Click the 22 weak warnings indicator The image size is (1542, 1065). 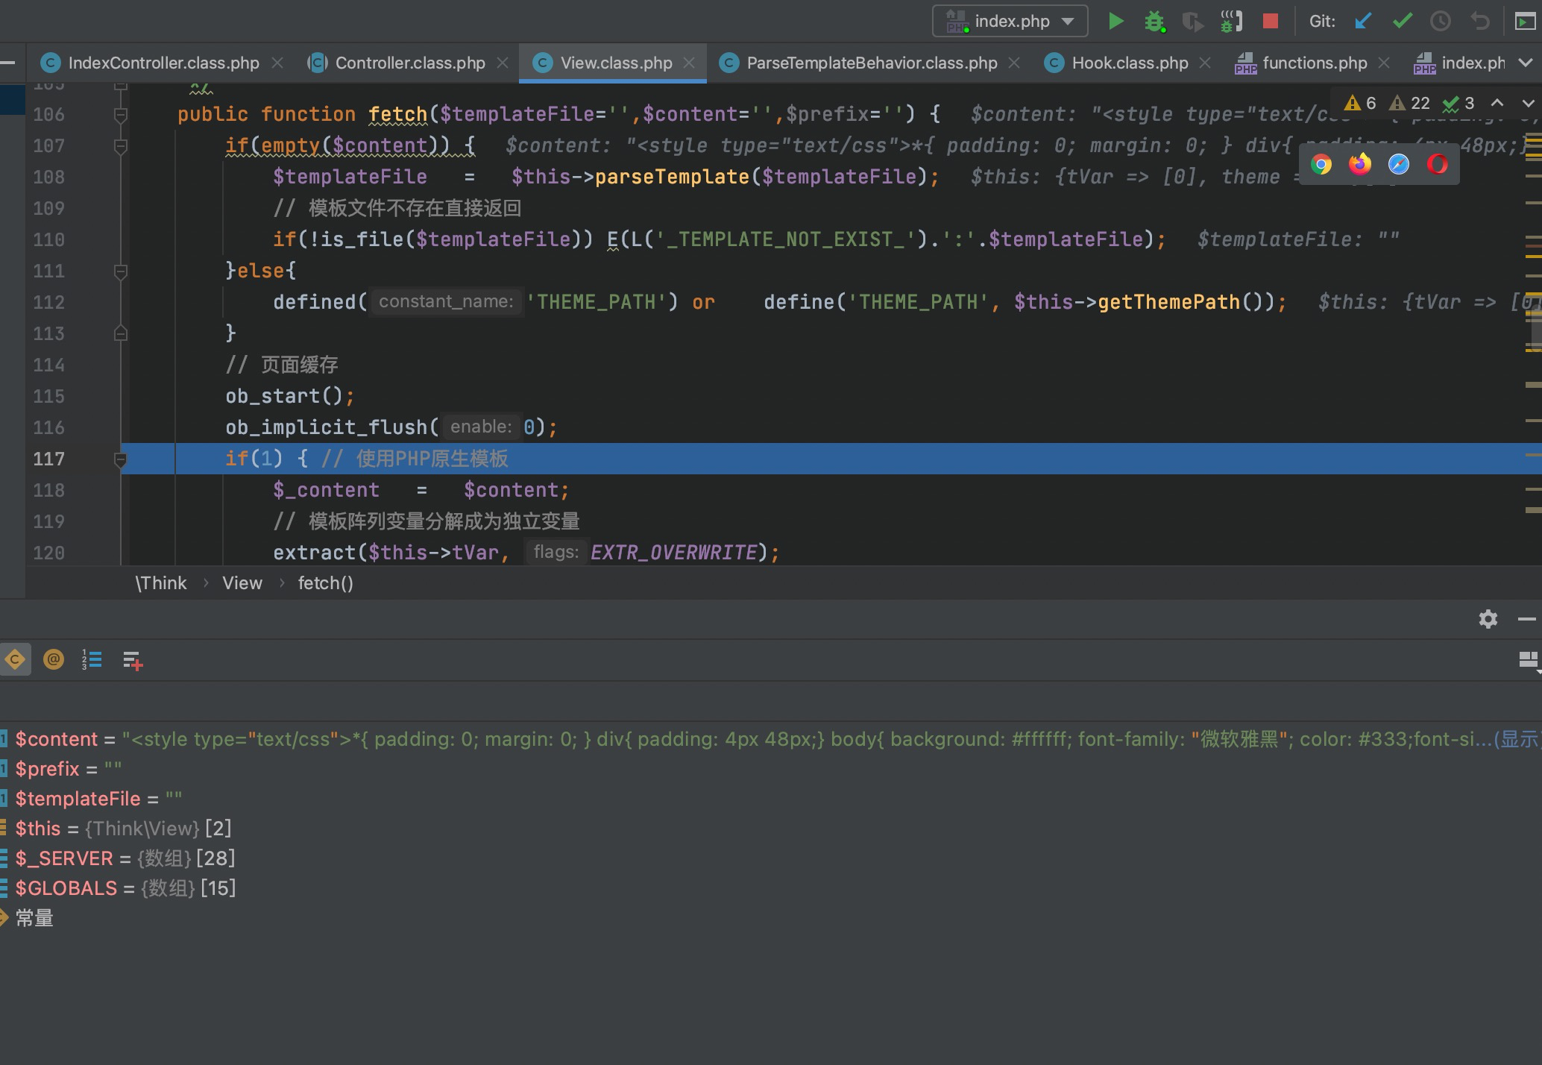(x=1409, y=103)
